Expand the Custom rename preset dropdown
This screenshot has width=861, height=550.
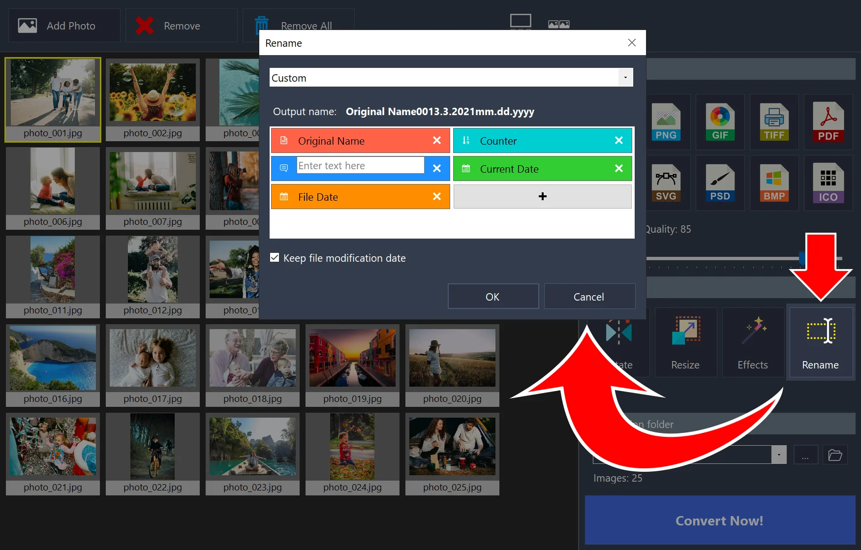[x=625, y=78]
